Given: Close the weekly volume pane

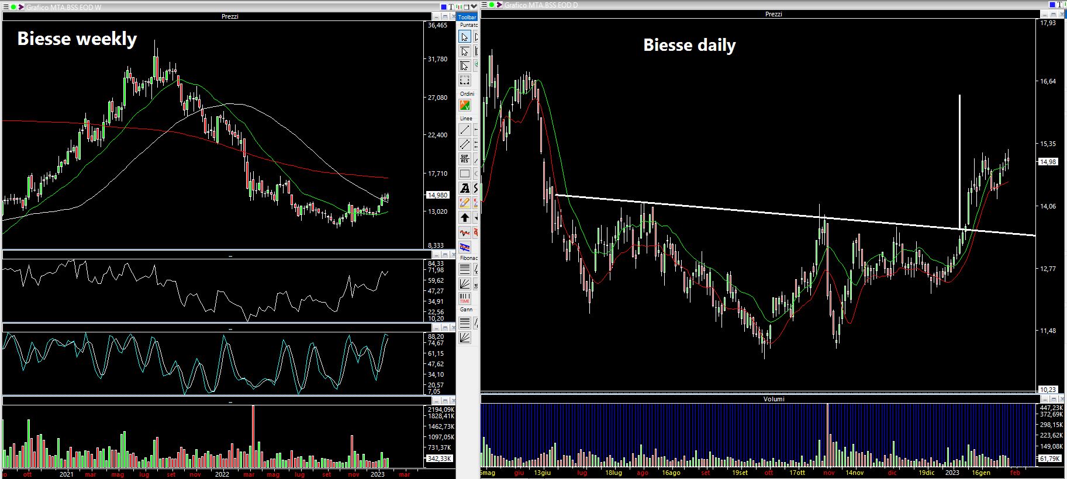Looking at the screenshot, I should 453,400.
